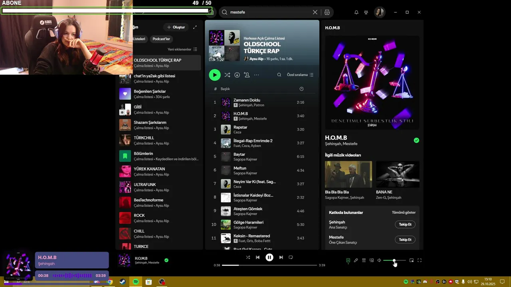Sort by duration clock column header

click(x=301, y=89)
